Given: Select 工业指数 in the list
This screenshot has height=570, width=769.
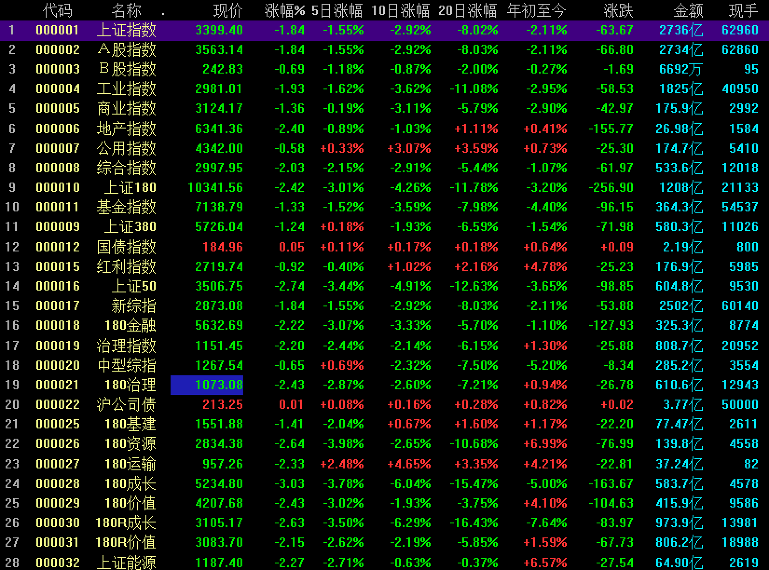Looking at the screenshot, I should click(x=126, y=89).
